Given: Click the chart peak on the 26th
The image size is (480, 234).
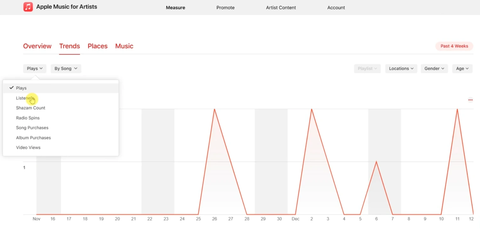Looking at the screenshot, I should 215,109.
